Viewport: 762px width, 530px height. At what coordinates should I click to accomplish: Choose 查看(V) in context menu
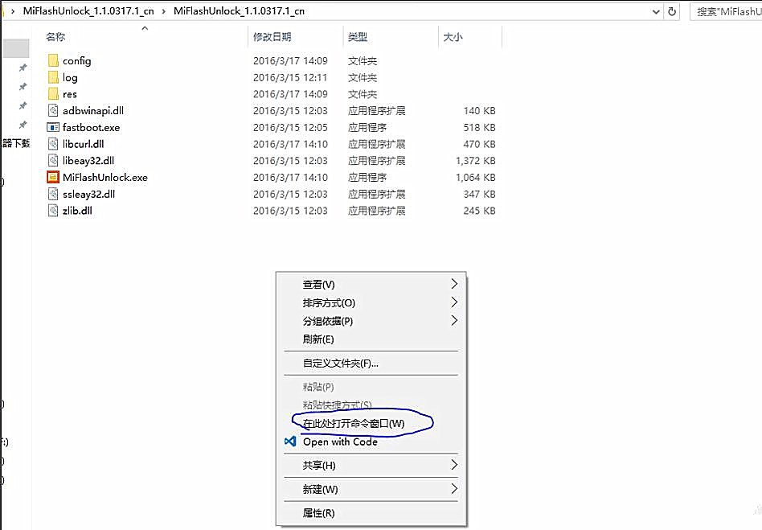pos(371,285)
